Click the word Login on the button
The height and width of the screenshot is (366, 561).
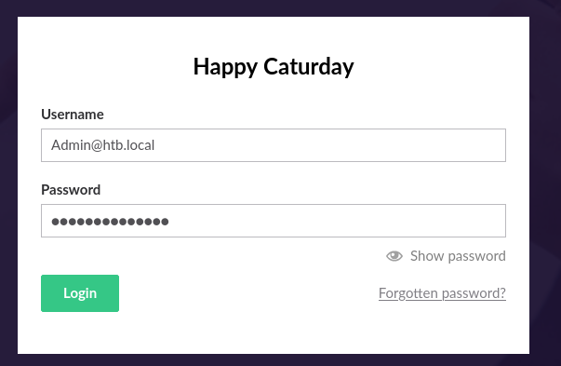coord(80,293)
